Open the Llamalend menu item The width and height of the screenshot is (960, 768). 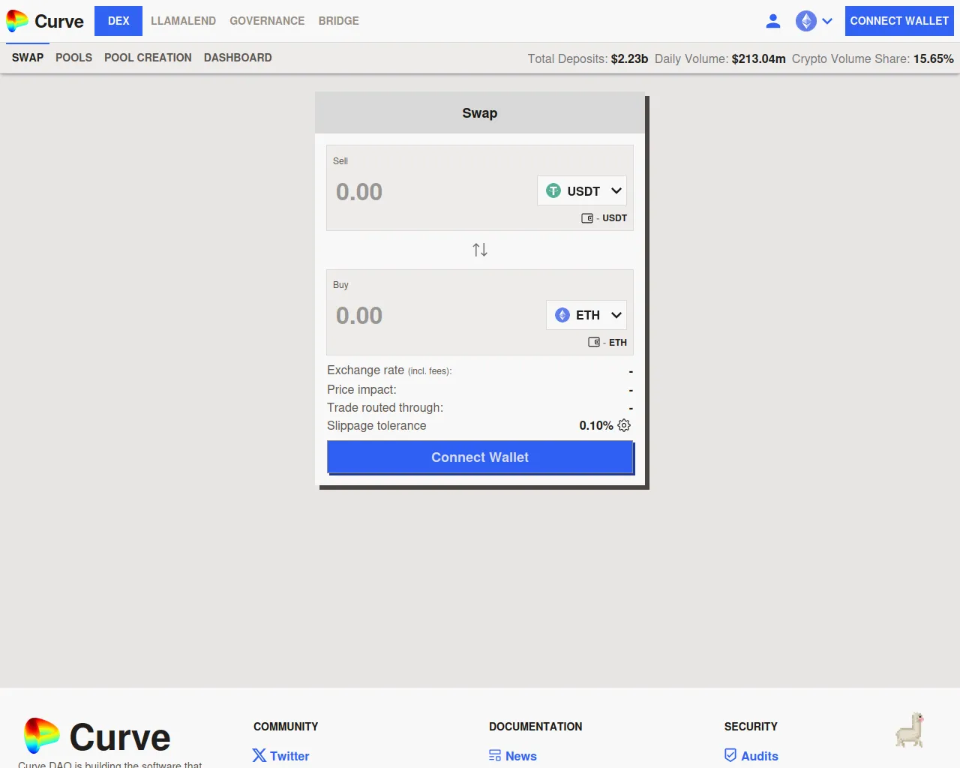pyautogui.click(x=183, y=21)
